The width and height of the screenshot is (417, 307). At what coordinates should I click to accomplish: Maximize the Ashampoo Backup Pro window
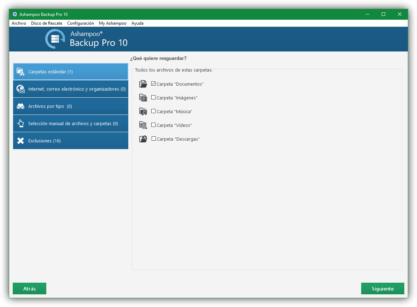point(383,14)
